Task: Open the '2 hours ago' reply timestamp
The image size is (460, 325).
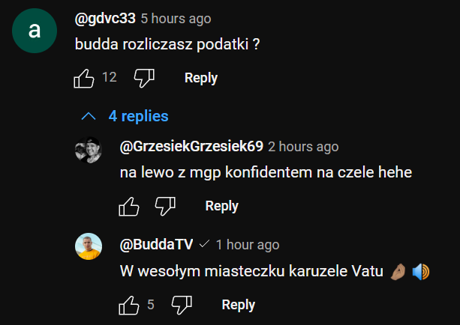Action: coord(303,147)
